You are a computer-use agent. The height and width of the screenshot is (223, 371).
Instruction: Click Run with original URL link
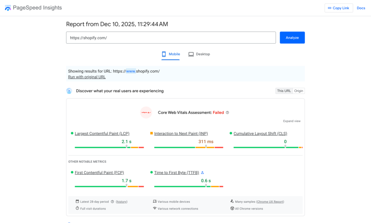click(x=87, y=77)
